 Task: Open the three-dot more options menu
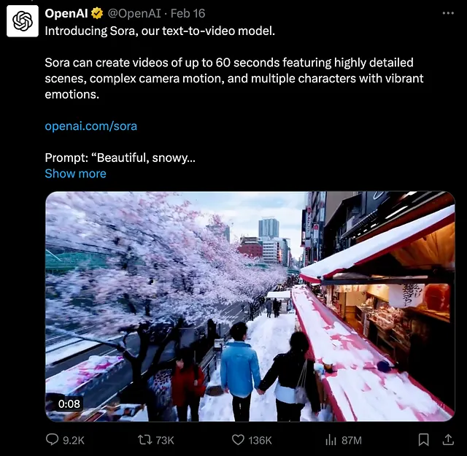(448, 13)
